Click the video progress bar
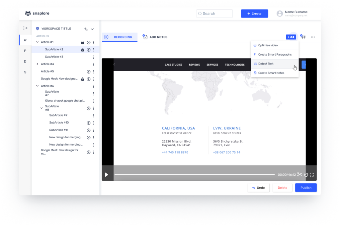The image size is (340, 226). click(195, 174)
